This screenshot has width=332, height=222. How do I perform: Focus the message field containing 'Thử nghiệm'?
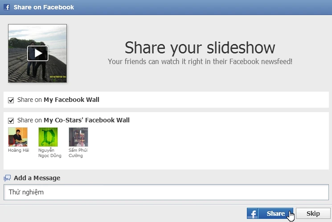(166, 192)
